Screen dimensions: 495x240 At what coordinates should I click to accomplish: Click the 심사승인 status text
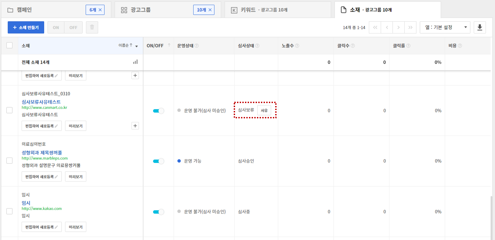246,161
